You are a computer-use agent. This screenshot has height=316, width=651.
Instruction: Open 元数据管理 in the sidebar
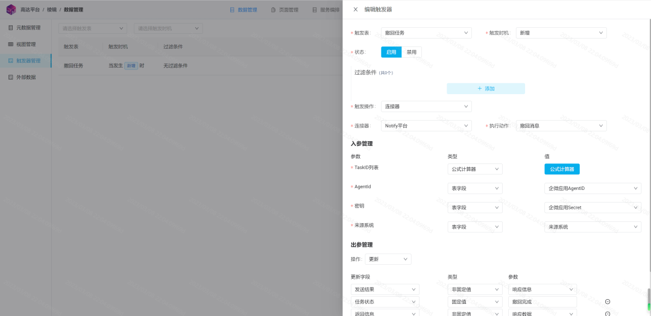click(x=26, y=28)
